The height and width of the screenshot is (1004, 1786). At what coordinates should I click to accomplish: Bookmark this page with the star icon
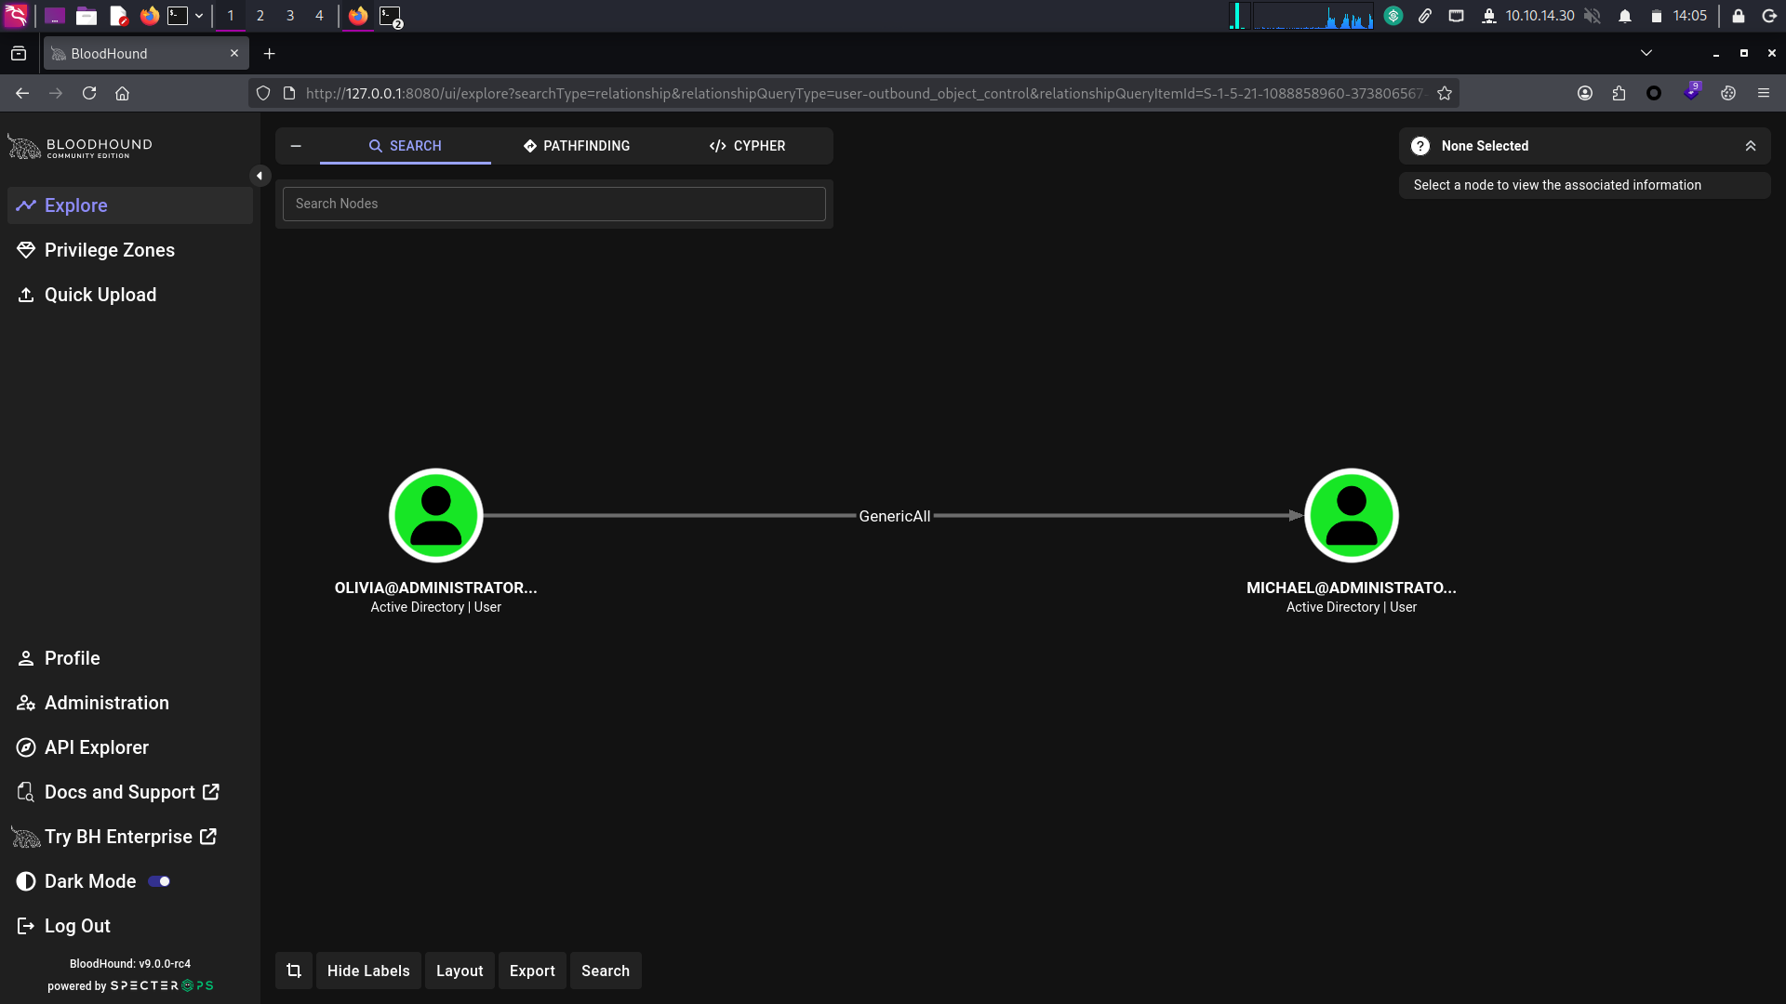coord(1445,93)
